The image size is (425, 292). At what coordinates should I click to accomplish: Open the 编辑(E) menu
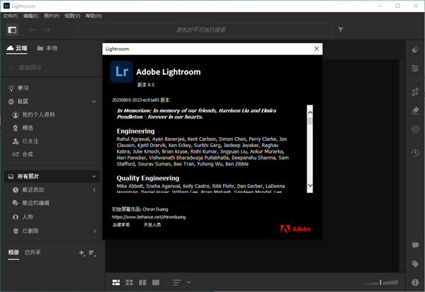tap(30, 16)
